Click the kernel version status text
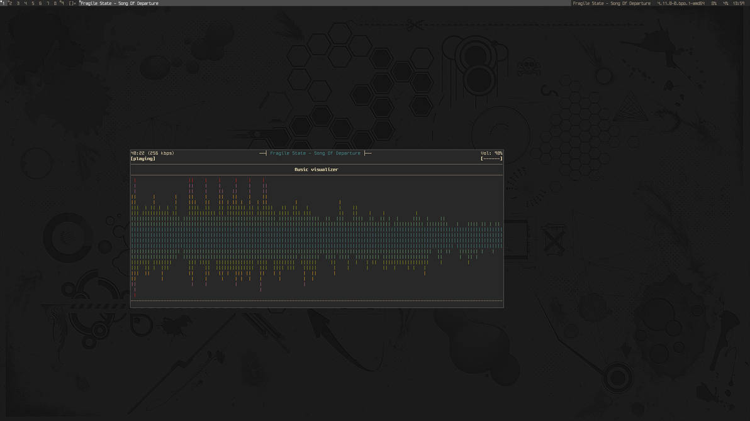 click(680, 3)
